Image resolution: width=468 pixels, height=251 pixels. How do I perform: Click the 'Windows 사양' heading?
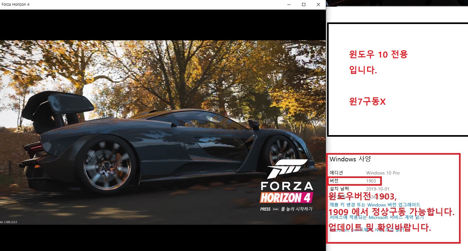click(x=350, y=159)
